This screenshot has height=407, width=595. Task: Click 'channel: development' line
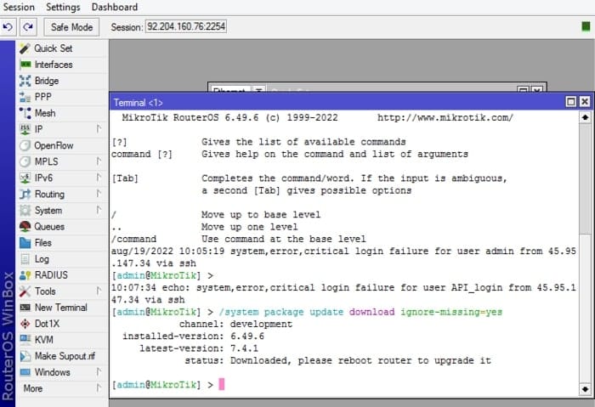(235, 324)
